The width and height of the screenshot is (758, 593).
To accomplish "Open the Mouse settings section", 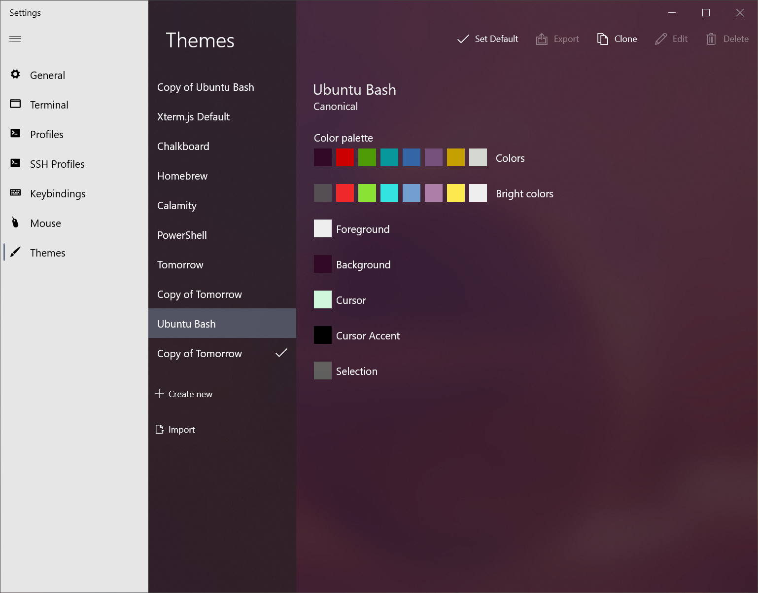I will (x=45, y=223).
